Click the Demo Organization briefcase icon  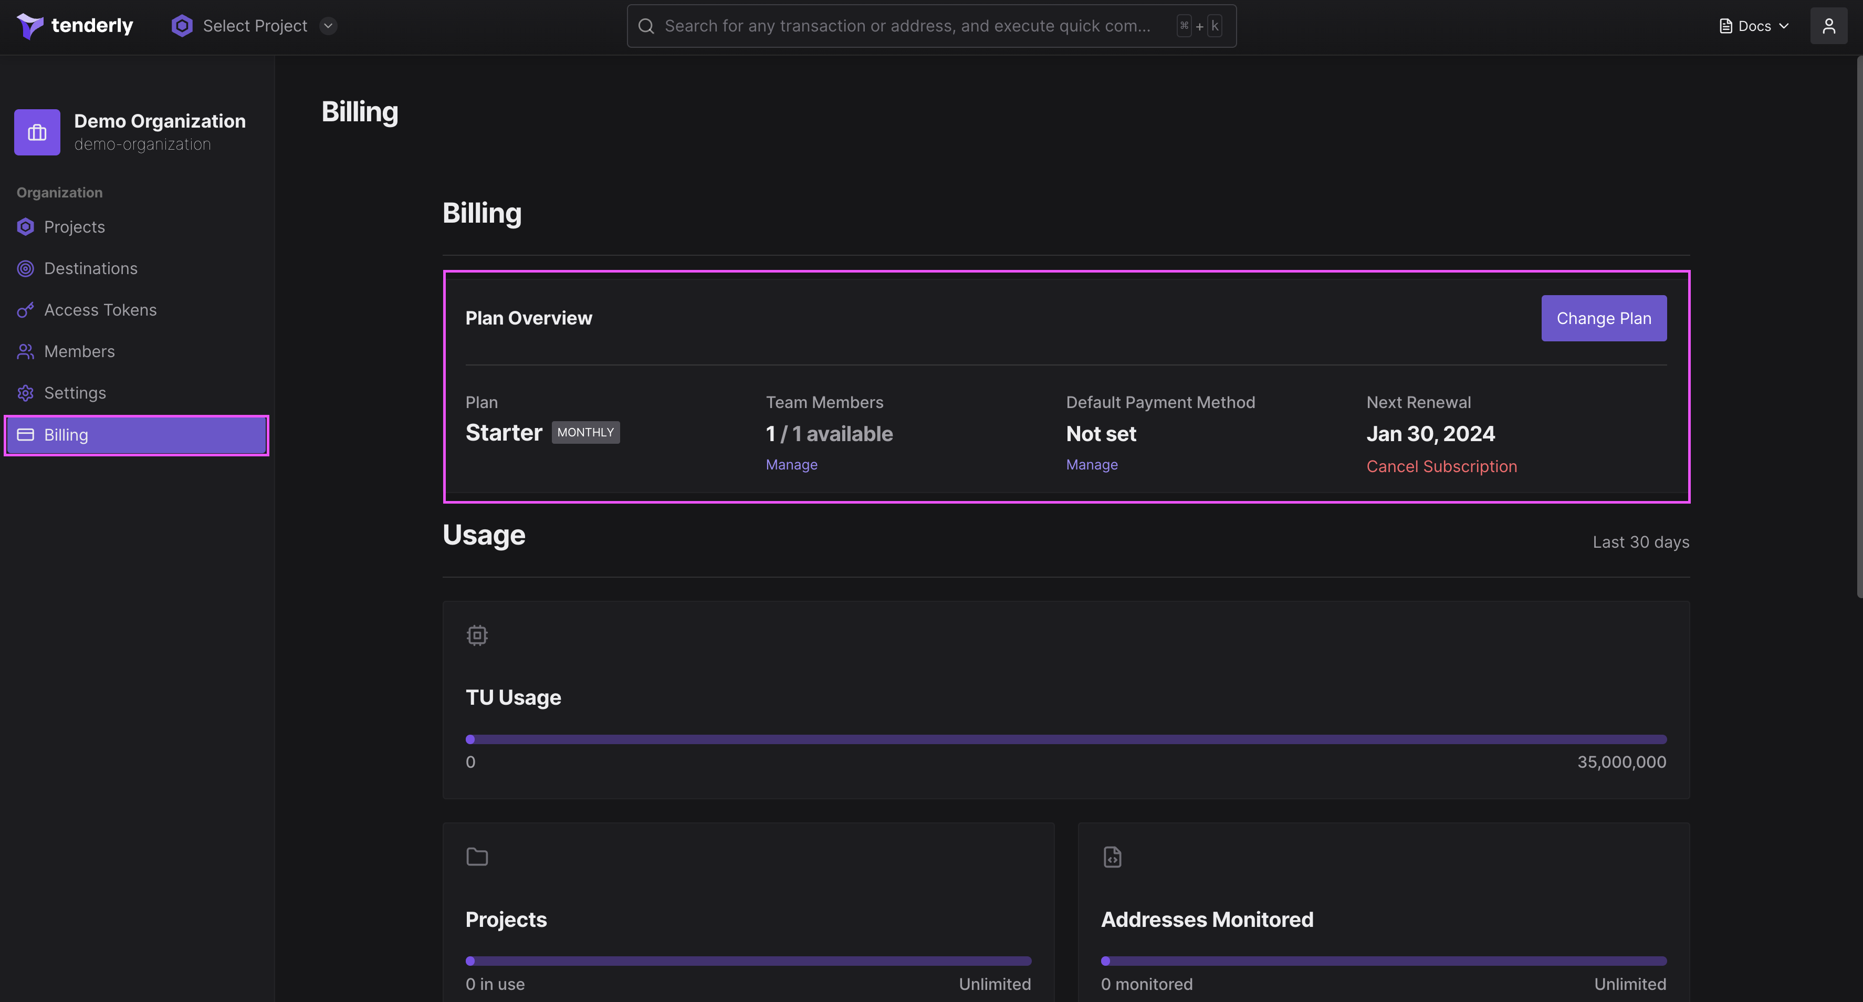coord(37,132)
